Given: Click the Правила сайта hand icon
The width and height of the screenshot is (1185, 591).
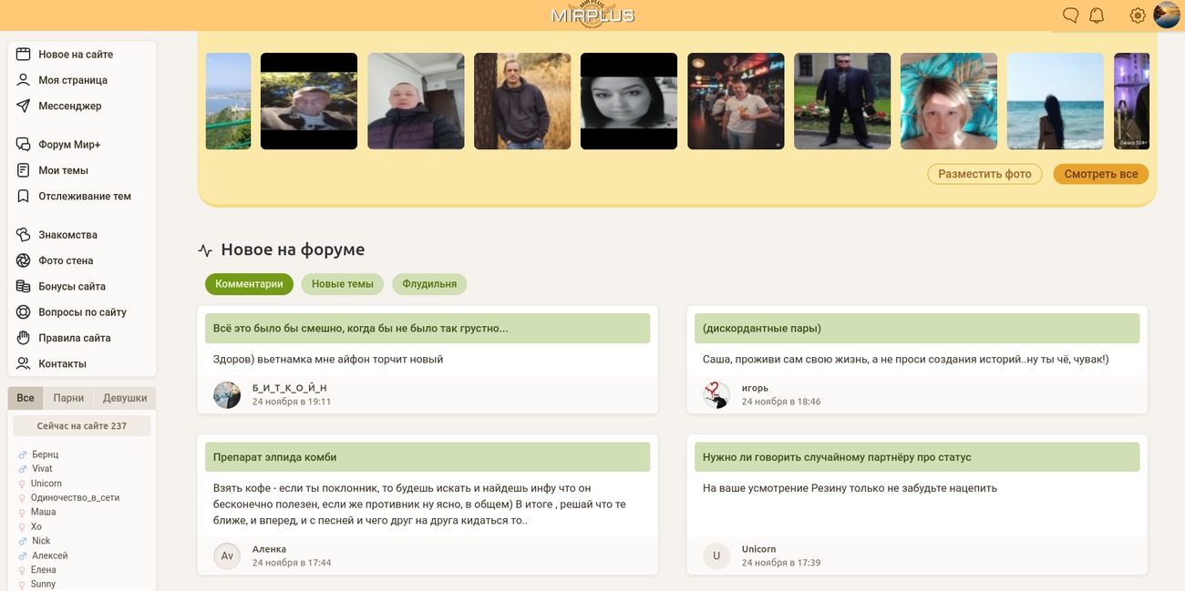Looking at the screenshot, I should tap(24, 338).
